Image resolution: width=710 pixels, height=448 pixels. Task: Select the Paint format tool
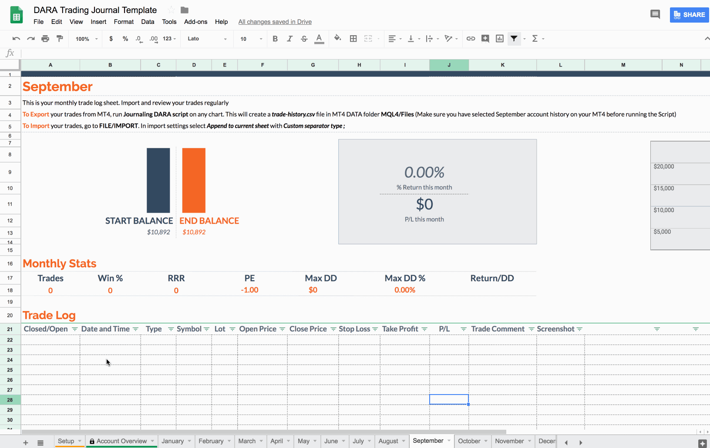click(x=60, y=39)
